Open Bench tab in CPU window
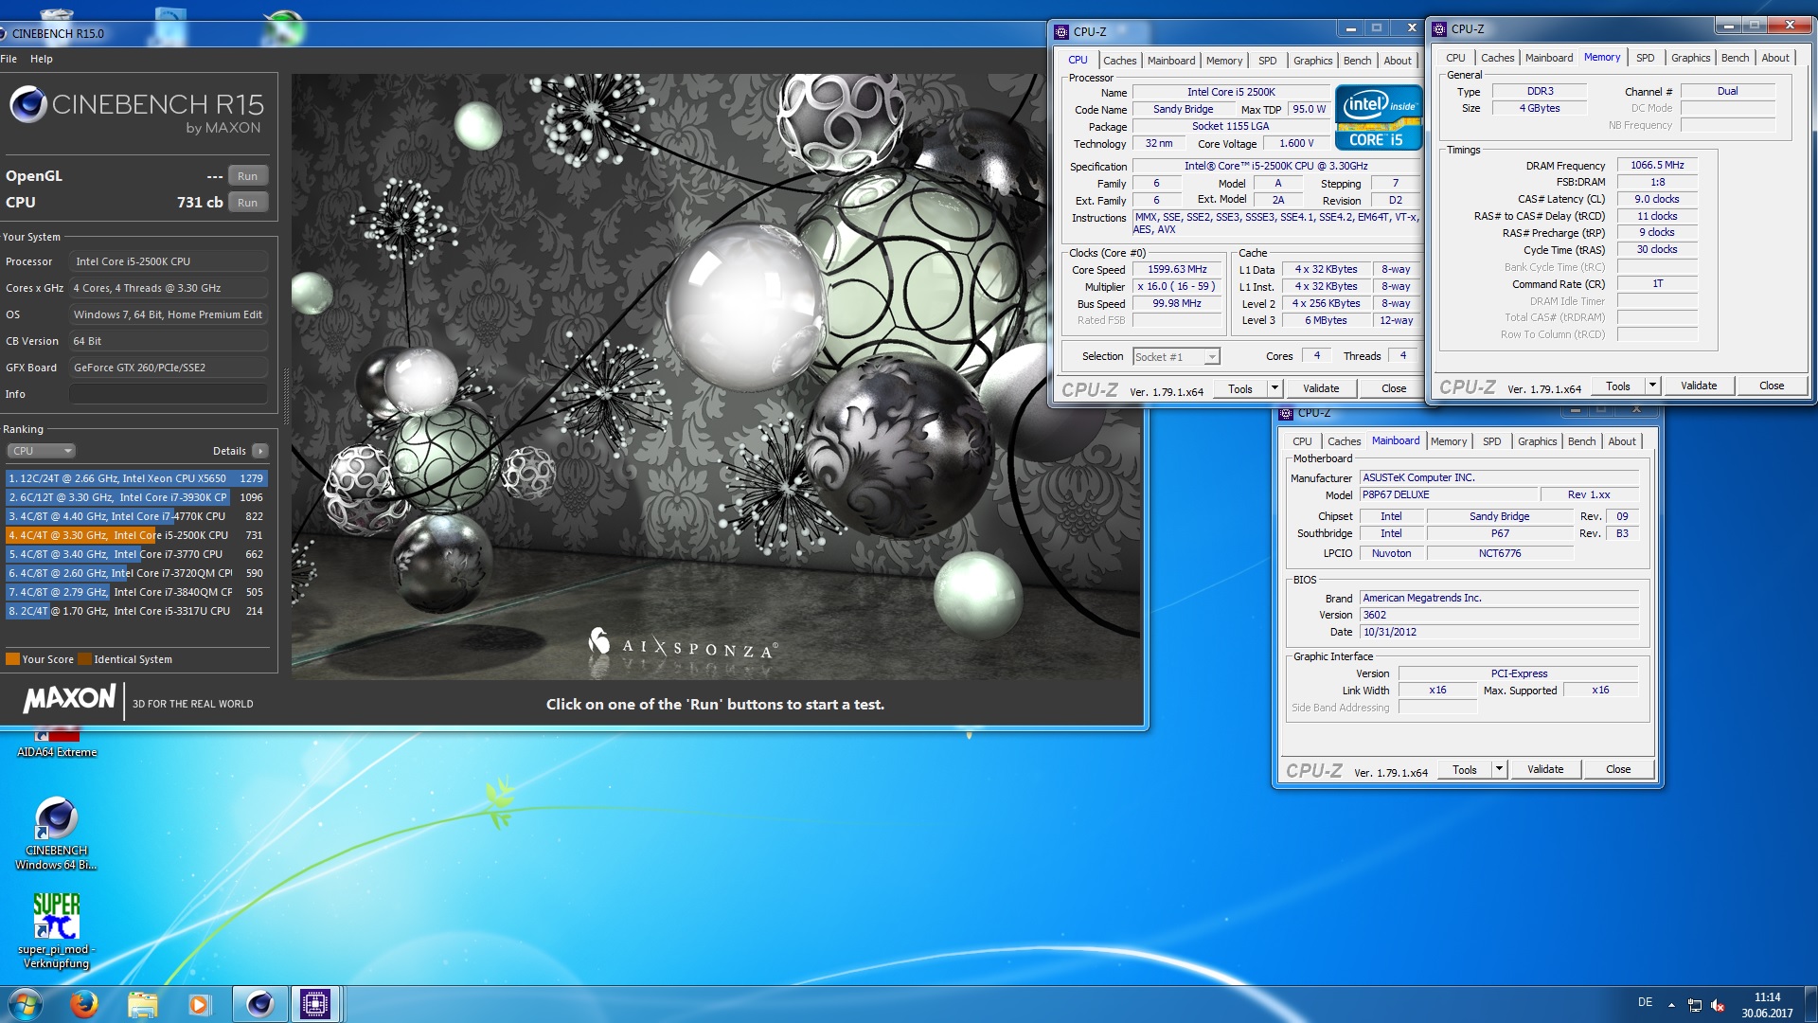 click(x=1357, y=61)
